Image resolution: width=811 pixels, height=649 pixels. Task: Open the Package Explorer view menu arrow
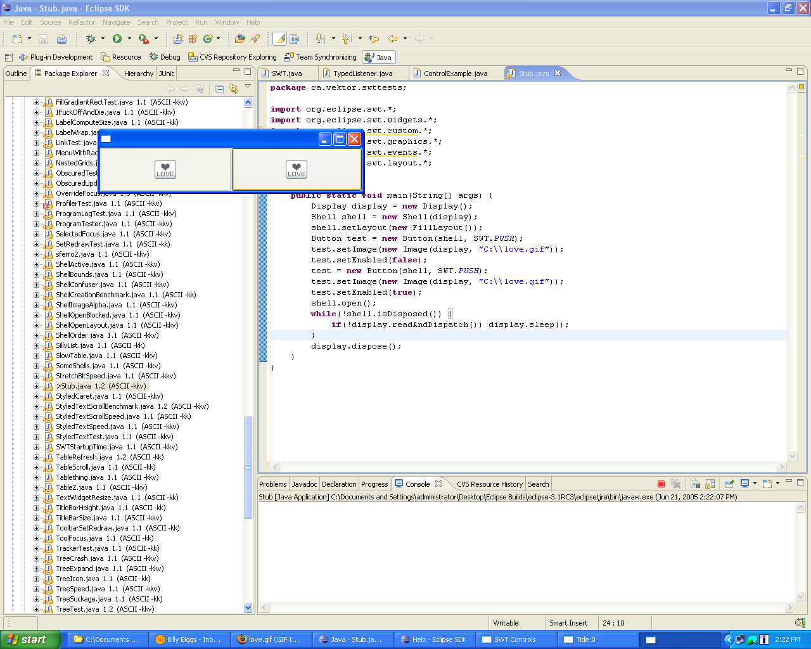pos(248,87)
